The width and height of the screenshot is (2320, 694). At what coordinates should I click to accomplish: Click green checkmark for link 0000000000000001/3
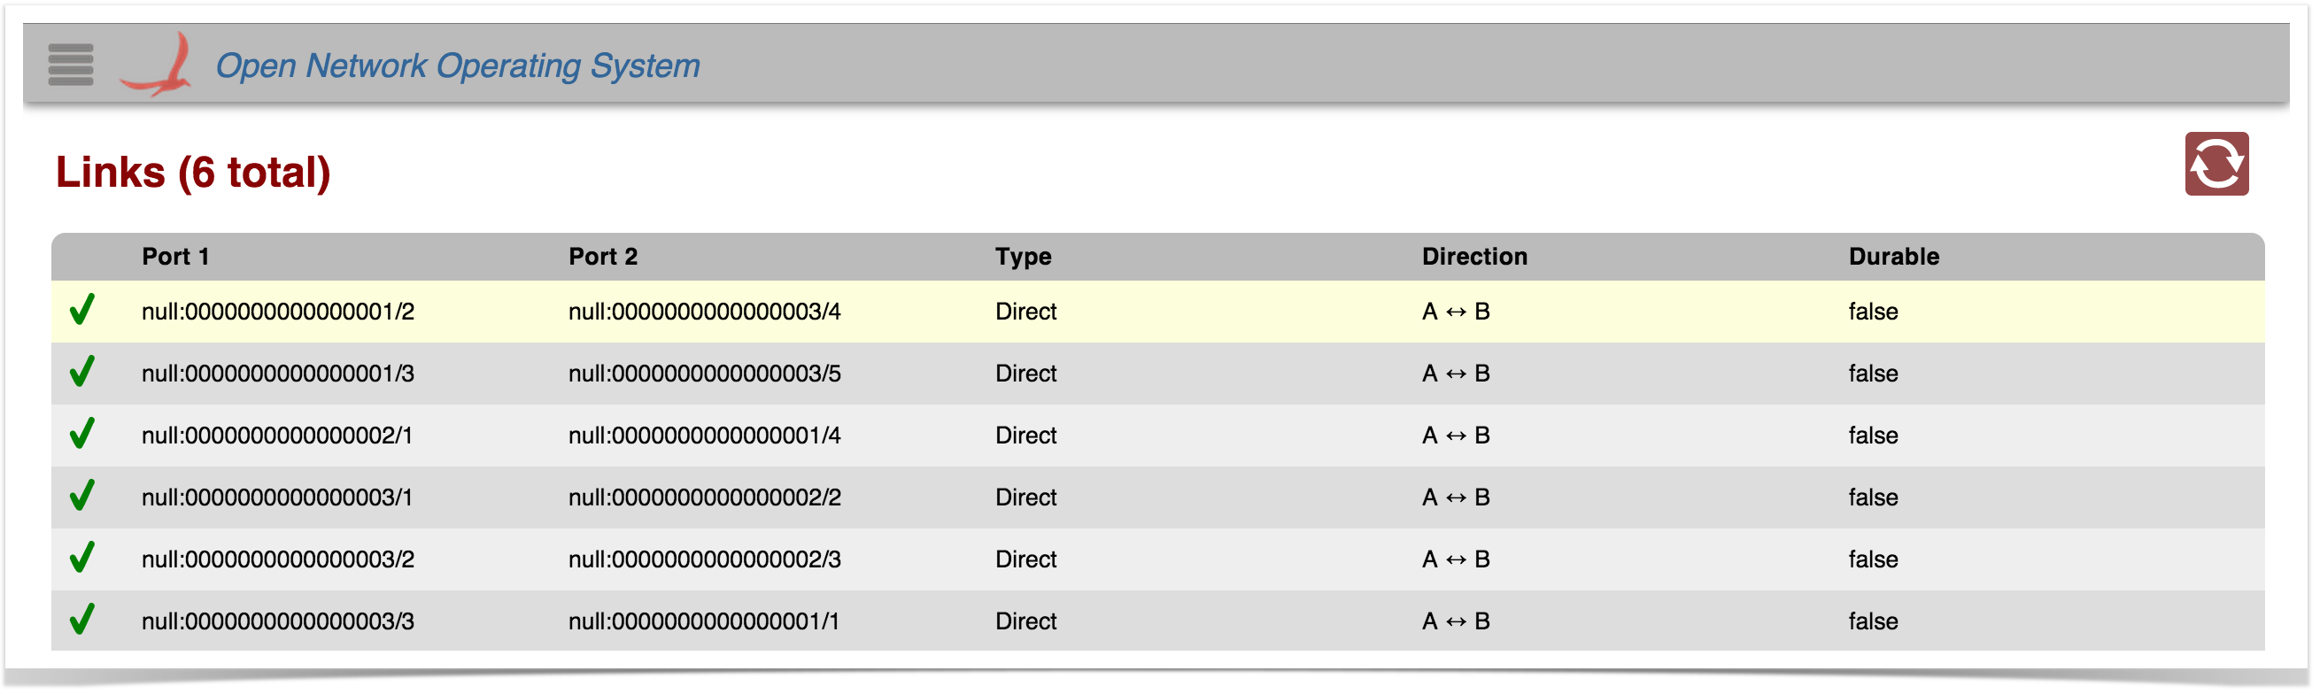[82, 373]
